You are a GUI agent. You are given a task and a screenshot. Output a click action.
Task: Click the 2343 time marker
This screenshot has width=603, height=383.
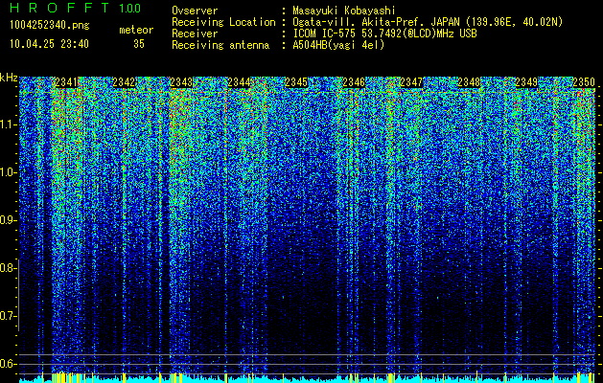click(181, 82)
